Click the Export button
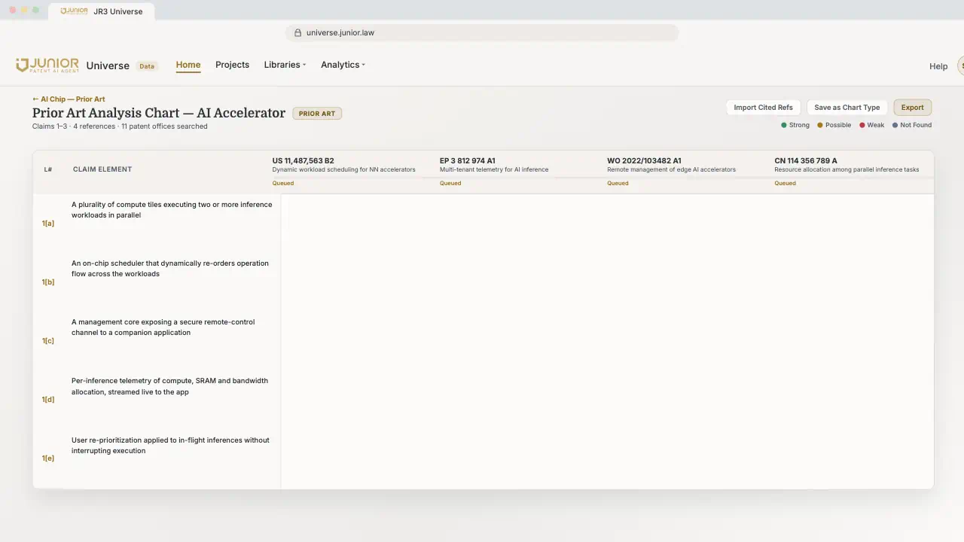This screenshot has width=964, height=542. (x=912, y=108)
